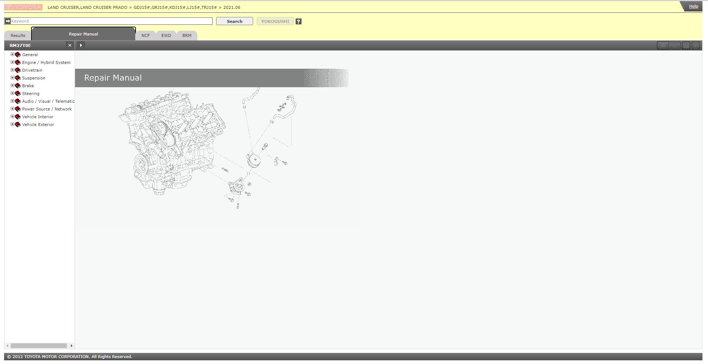Select the Repair Manual tab
The width and height of the screenshot is (708, 364).
(x=84, y=34)
